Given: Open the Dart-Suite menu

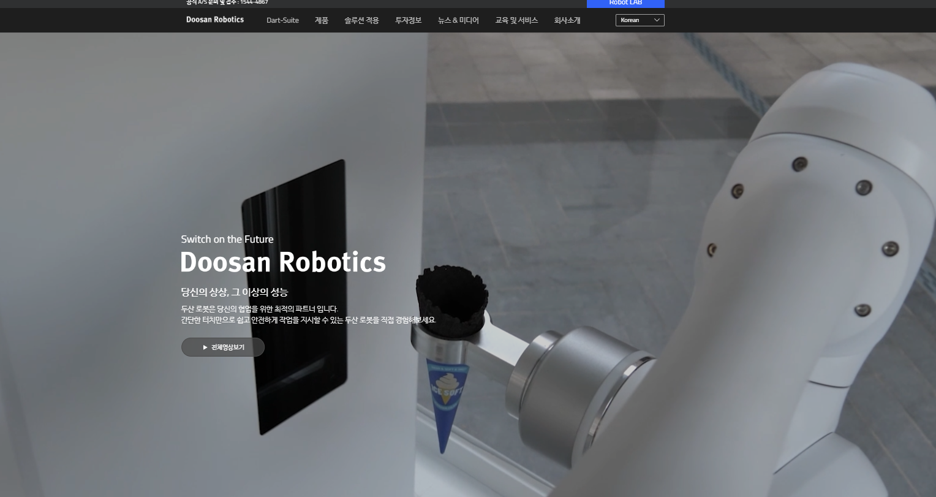Looking at the screenshot, I should point(282,20).
